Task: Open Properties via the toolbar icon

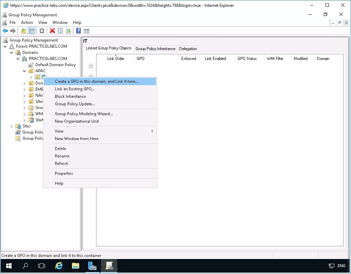Action: click(60, 31)
